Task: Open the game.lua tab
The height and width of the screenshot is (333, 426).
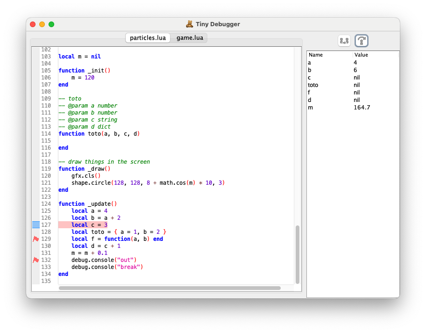Action: (x=190, y=38)
